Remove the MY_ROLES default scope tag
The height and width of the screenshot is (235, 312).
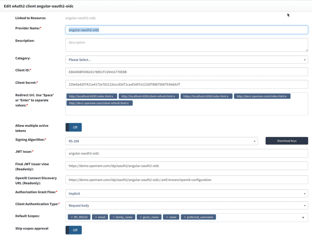(72, 217)
